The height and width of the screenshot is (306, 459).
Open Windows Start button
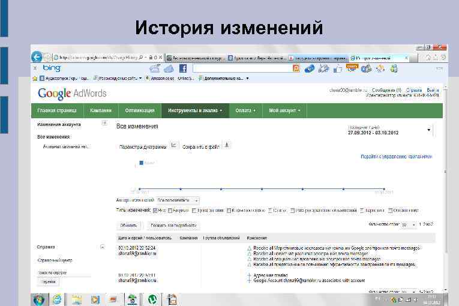(x=39, y=300)
